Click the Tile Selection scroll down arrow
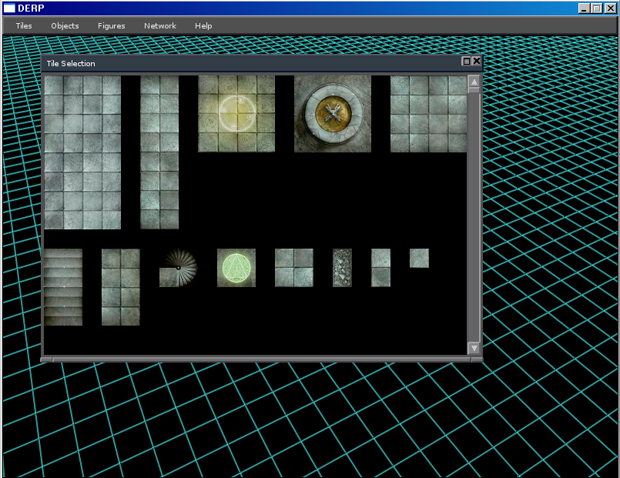 [x=474, y=348]
